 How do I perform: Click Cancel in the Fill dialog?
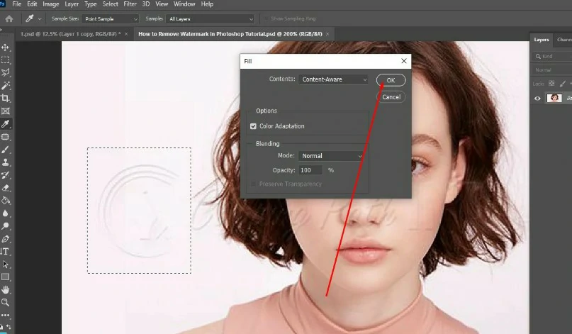click(391, 97)
